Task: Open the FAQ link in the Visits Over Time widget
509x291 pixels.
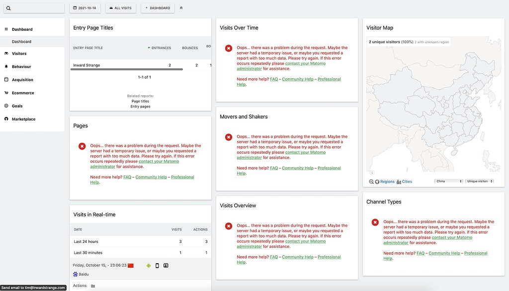Action: 273,78
